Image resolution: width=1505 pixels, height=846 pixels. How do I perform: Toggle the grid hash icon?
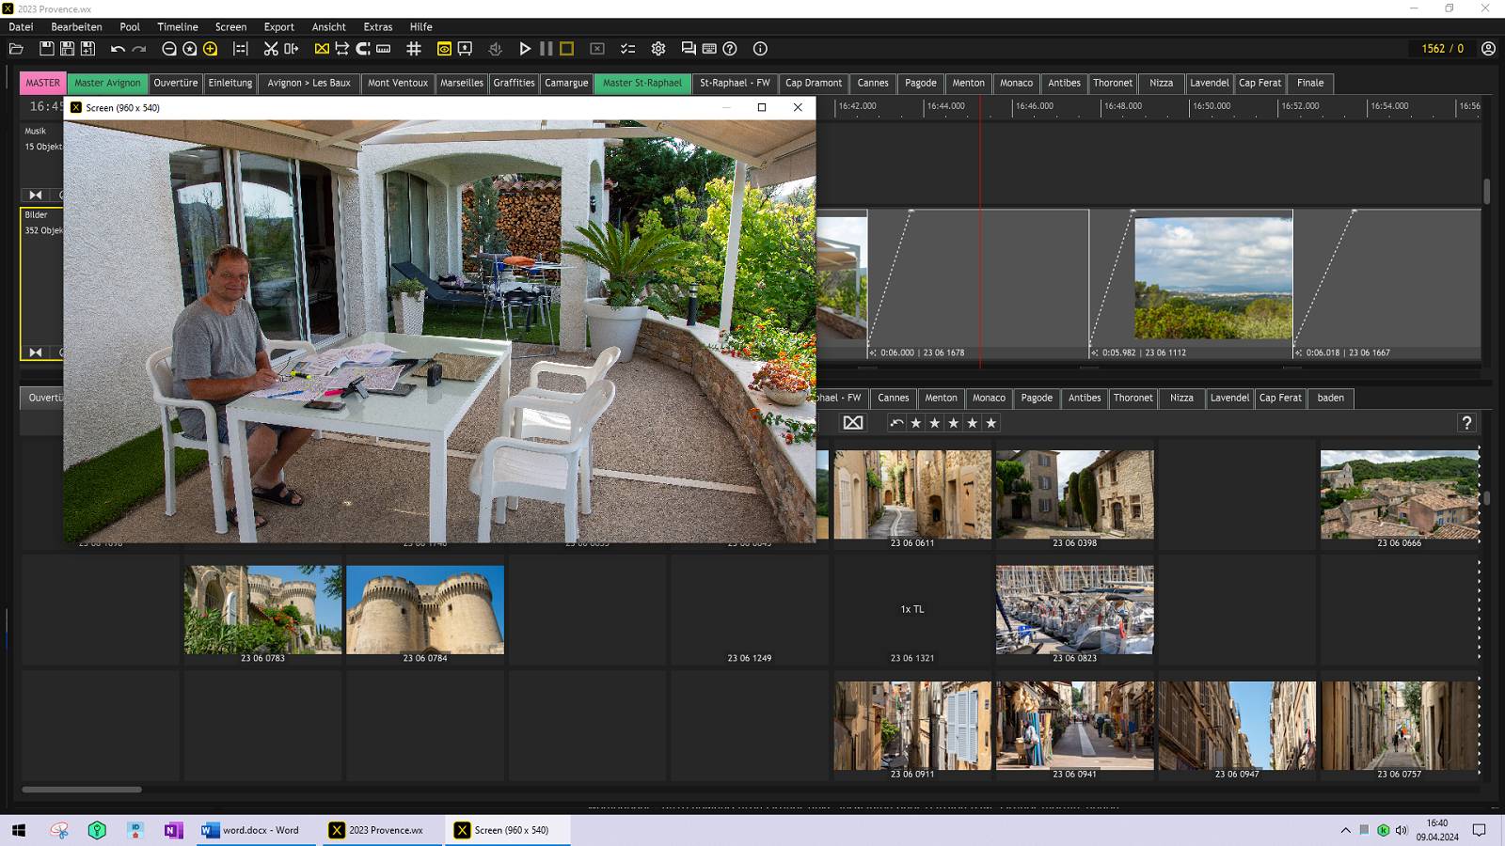414,49
